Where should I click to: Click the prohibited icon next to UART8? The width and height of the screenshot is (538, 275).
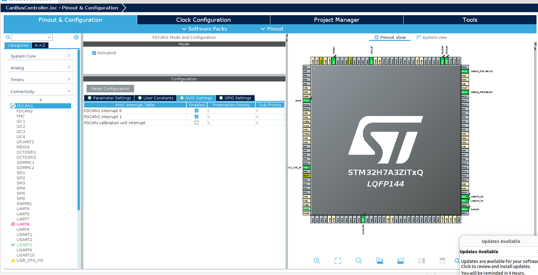click(13, 224)
